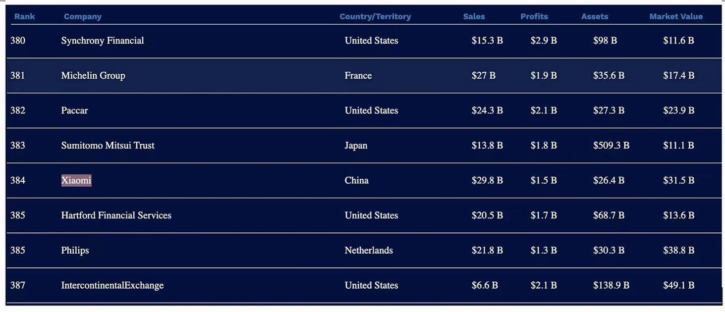Select the Michelin Group company name
The height and width of the screenshot is (312, 725).
(93, 76)
